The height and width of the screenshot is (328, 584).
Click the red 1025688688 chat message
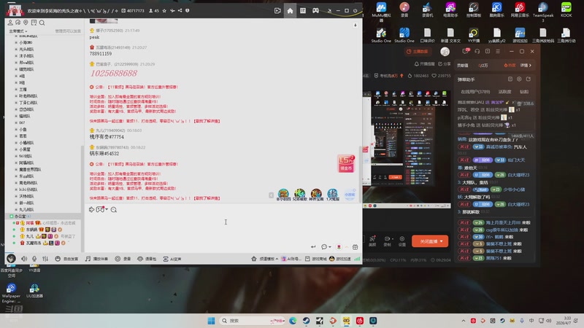[114, 74]
